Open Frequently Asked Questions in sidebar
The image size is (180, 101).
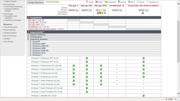(x=11, y=17)
